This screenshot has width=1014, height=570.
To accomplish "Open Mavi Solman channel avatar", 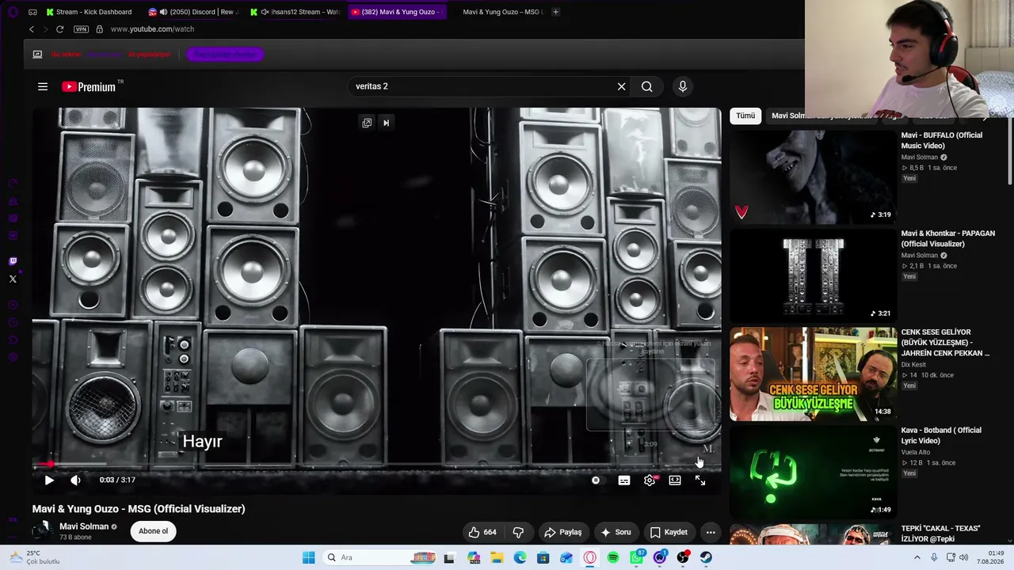I will coord(43,531).
